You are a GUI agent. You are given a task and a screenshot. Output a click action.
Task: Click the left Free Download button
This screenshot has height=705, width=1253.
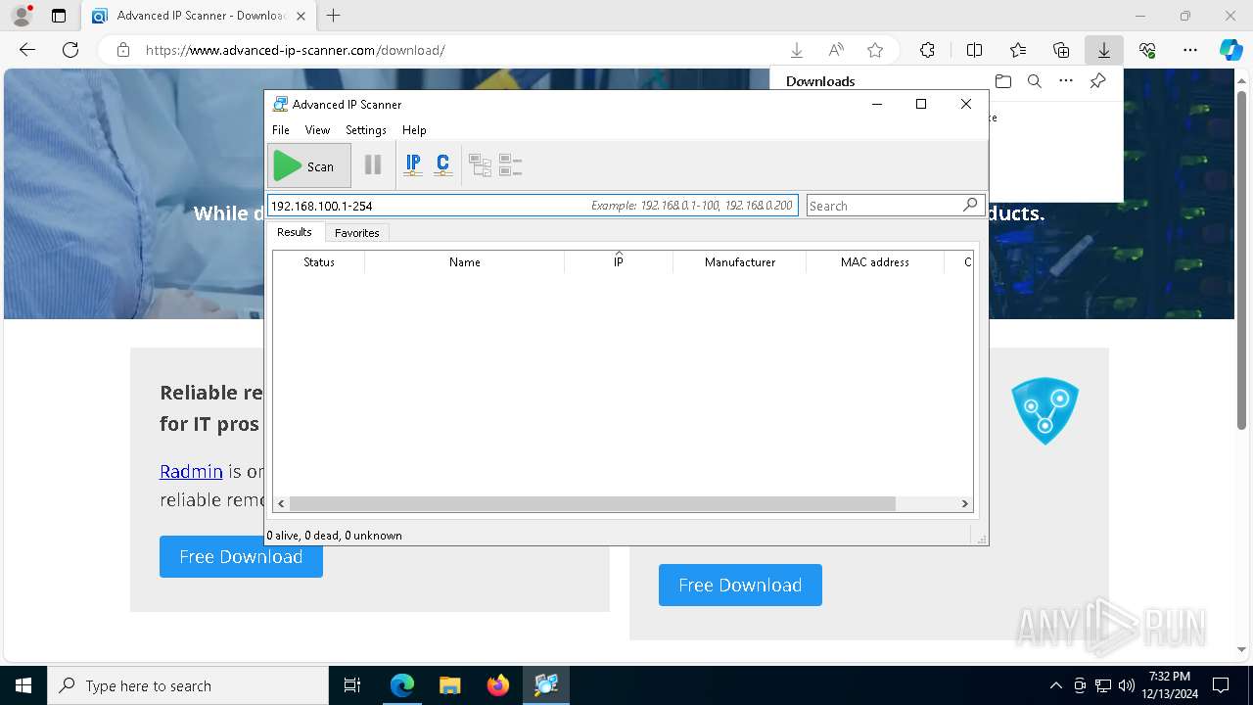[241, 556]
